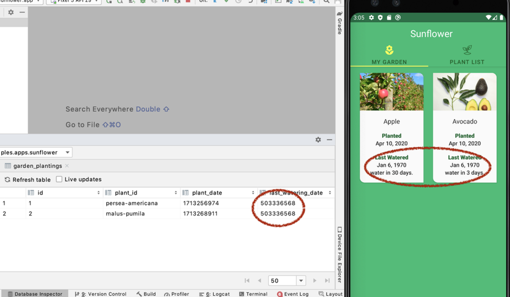Screen dimensions: 510x297
Task: Open the Device File Explorer side tab
Action: pos(339,255)
